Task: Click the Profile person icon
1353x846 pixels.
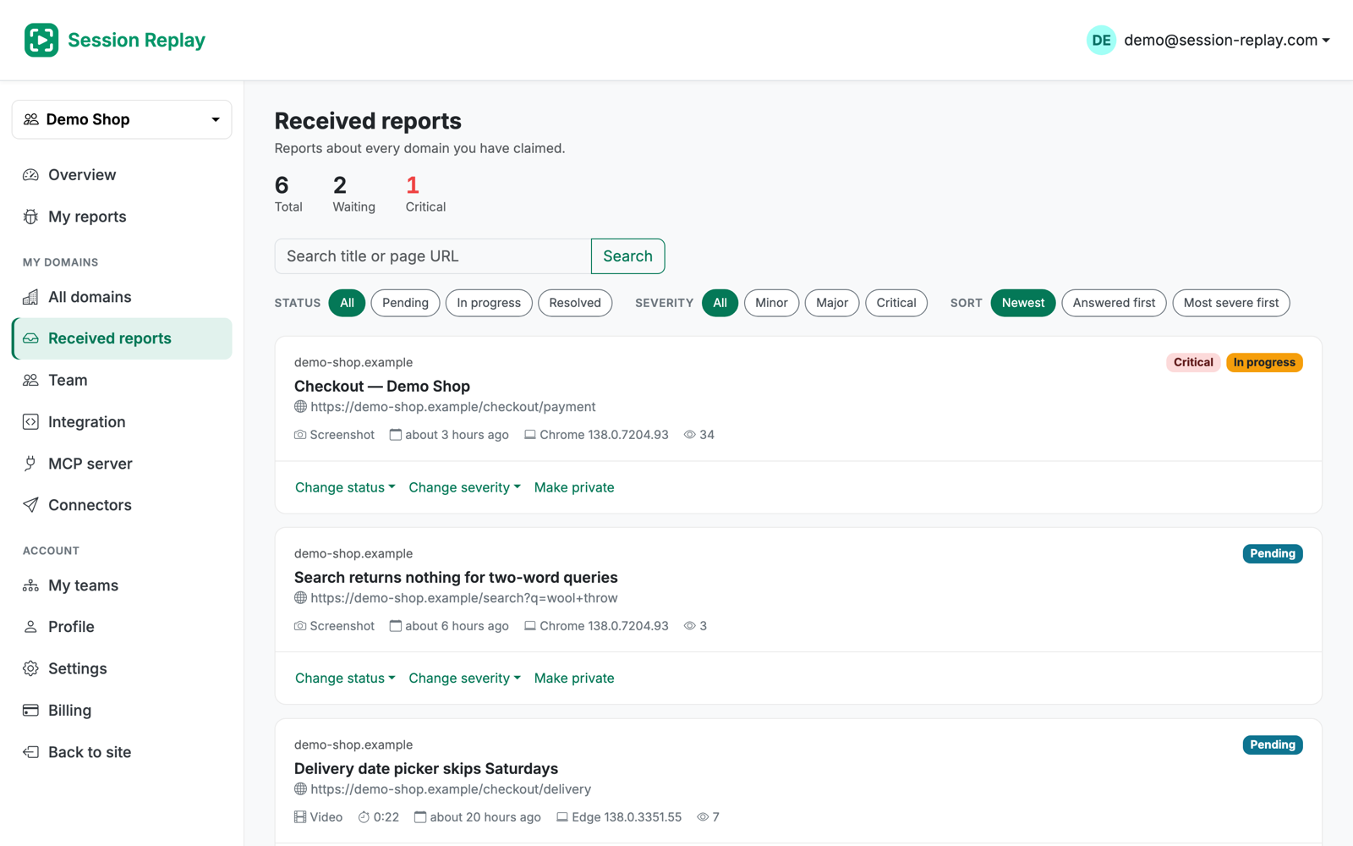Action: (x=30, y=627)
